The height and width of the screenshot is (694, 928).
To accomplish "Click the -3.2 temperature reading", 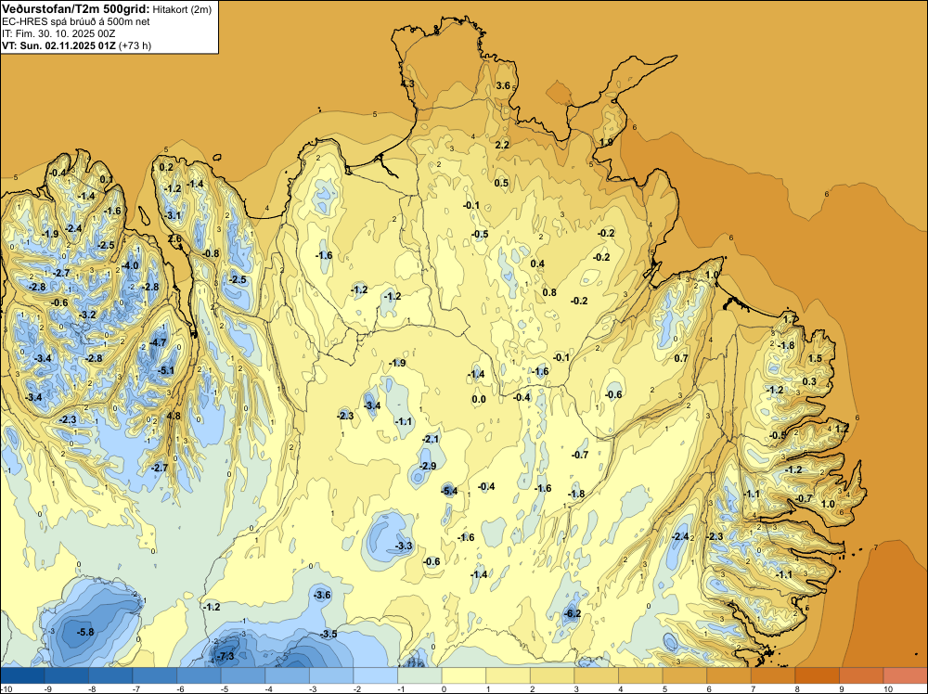I will click(87, 315).
